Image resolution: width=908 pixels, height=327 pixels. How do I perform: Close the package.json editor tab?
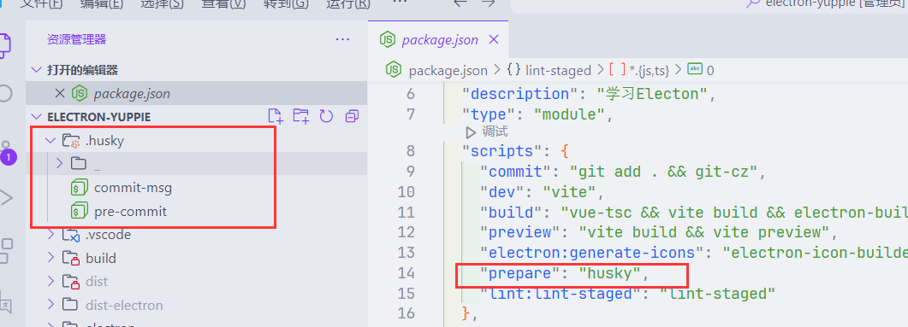tap(494, 40)
